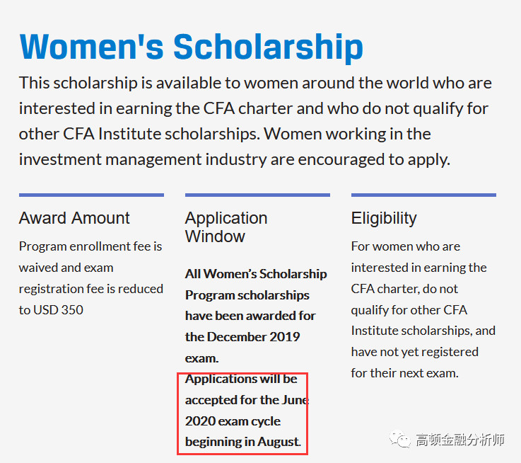Click the 'December 2019 exam' bold text
The height and width of the screenshot is (463, 521).
tap(242, 347)
